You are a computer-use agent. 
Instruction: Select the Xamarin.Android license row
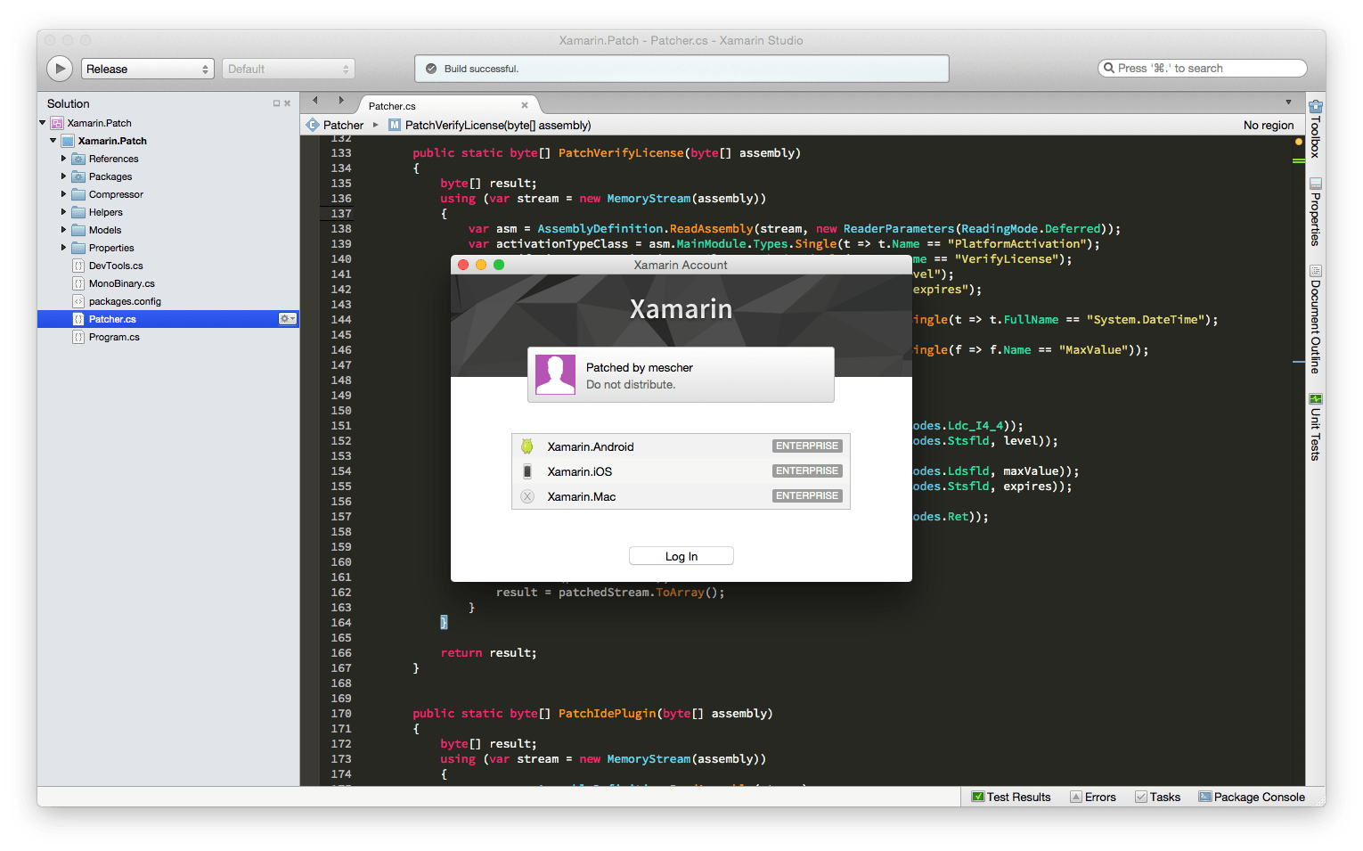click(x=681, y=446)
